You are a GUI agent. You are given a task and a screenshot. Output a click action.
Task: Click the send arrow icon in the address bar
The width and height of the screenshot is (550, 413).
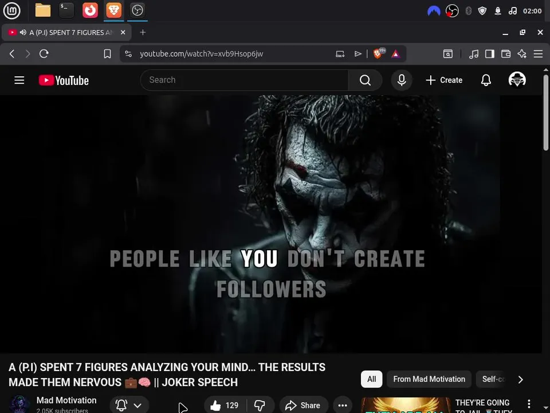click(357, 54)
